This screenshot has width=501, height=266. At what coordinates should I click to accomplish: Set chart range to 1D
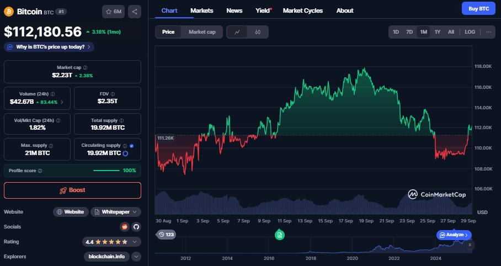396,32
